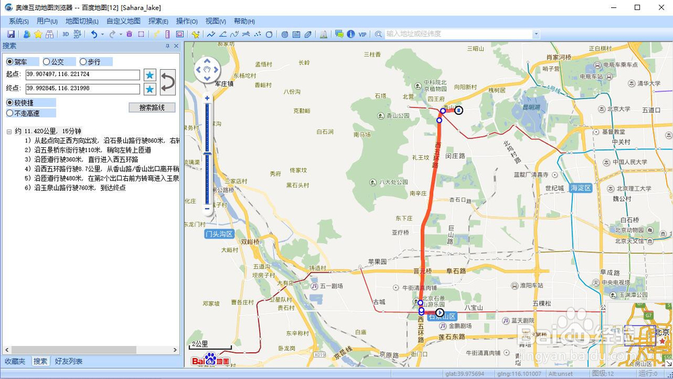
Task: Open the 系统(S) menu
Action: click(18, 21)
